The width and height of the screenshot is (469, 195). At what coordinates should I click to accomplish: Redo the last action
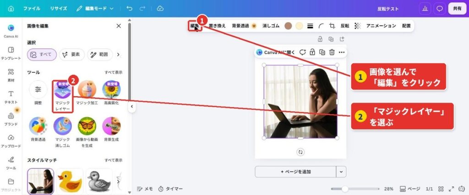(x=142, y=9)
